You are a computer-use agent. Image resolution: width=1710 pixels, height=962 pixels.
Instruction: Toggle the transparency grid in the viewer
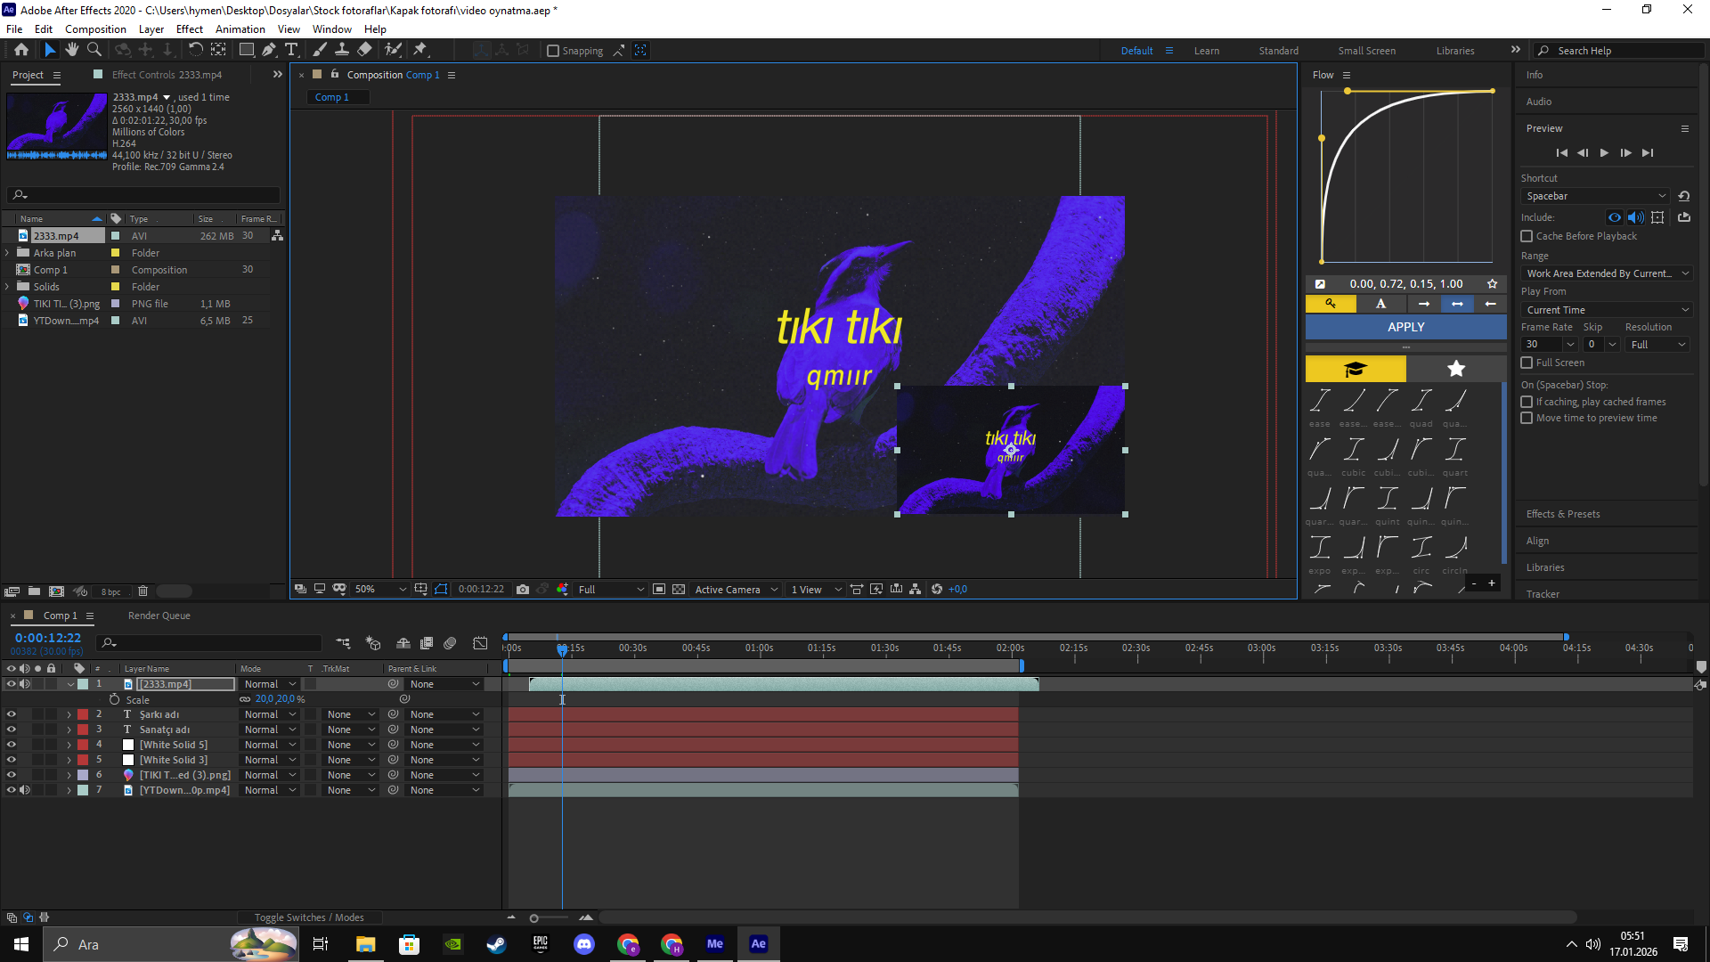pos(679,590)
